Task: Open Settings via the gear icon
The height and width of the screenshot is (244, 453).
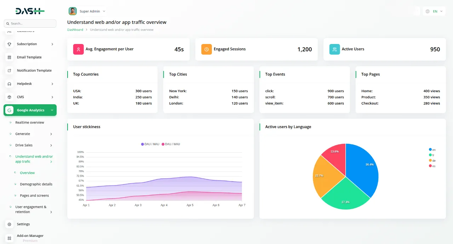Action: pos(9,224)
